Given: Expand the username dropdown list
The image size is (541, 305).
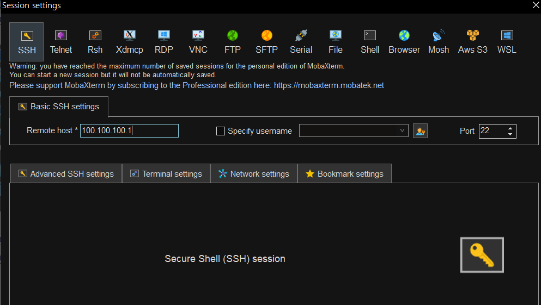Looking at the screenshot, I should tap(402, 130).
